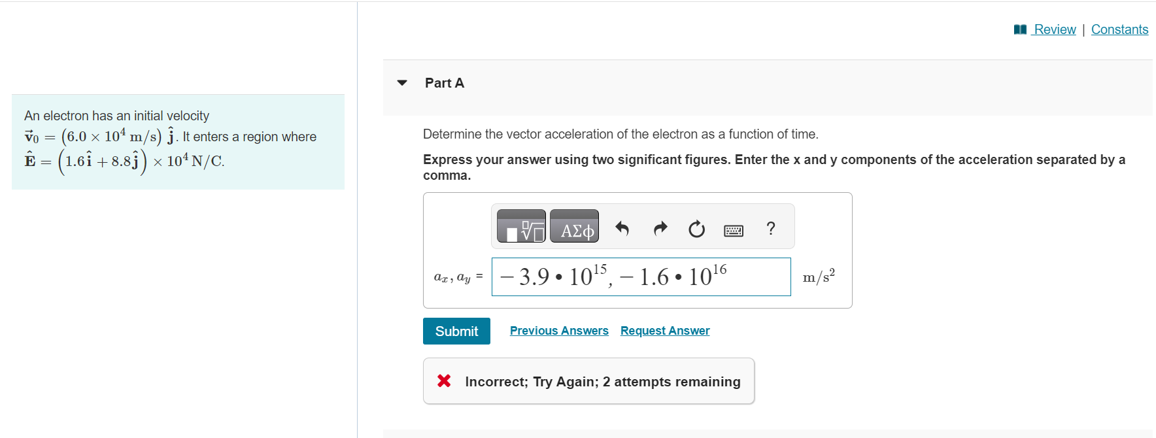Click the red X incorrect indicator
Screen dimensions: 1156x438
pos(444,381)
